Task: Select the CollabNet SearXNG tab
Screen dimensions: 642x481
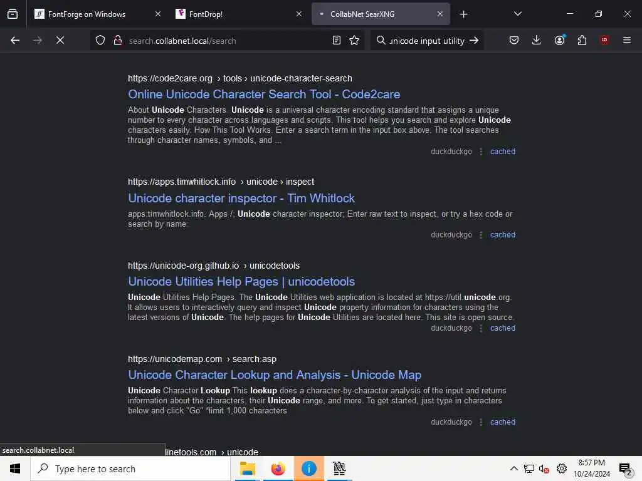Action: tap(381, 14)
